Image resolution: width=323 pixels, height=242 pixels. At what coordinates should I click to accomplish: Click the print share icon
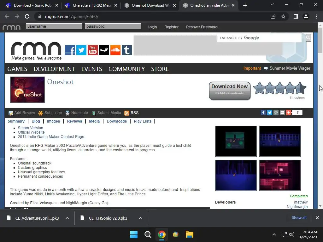[x=276, y=112]
